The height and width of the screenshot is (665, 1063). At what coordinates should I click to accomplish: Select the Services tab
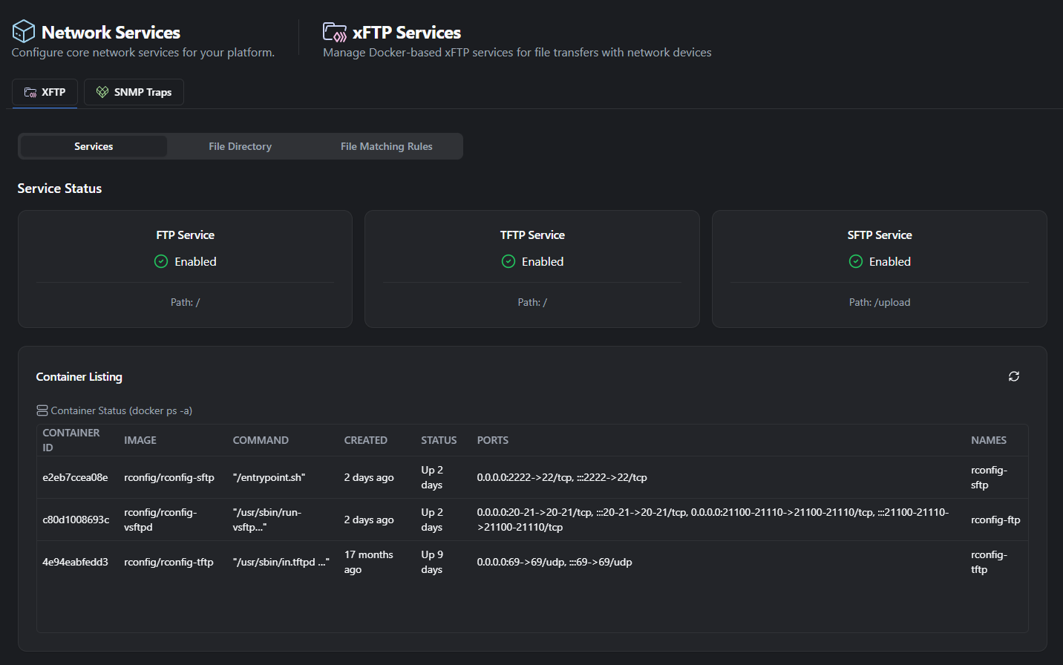point(93,145)
